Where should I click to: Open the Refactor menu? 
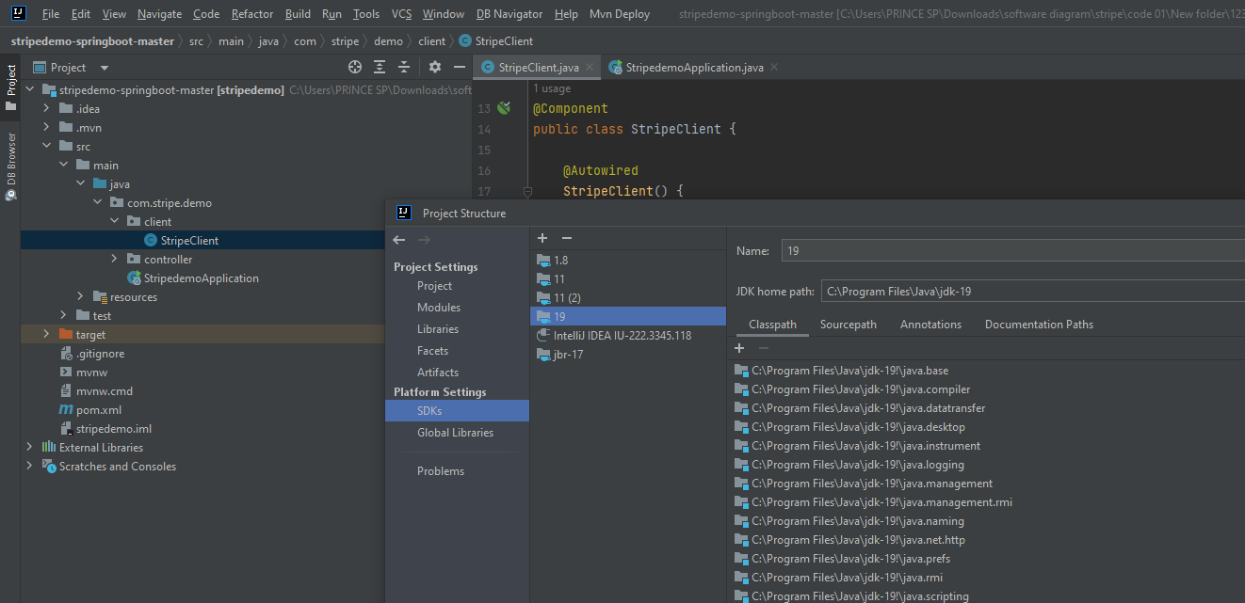click(x=251, y=14)
